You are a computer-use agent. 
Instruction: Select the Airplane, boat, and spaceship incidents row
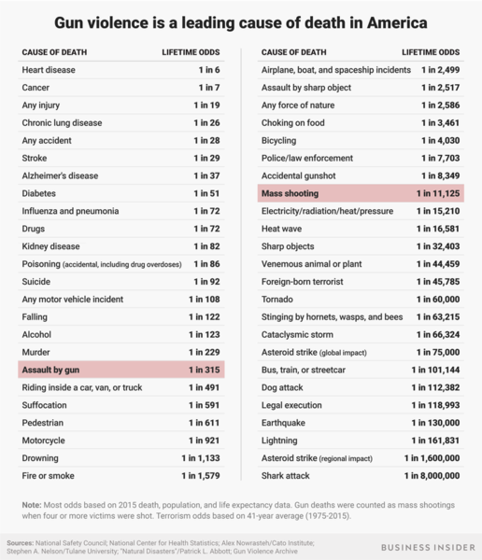pyautogui.click(x=361, y=70)
